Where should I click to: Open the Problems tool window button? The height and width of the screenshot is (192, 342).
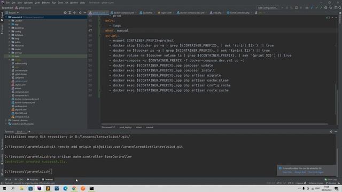(33, 180)
